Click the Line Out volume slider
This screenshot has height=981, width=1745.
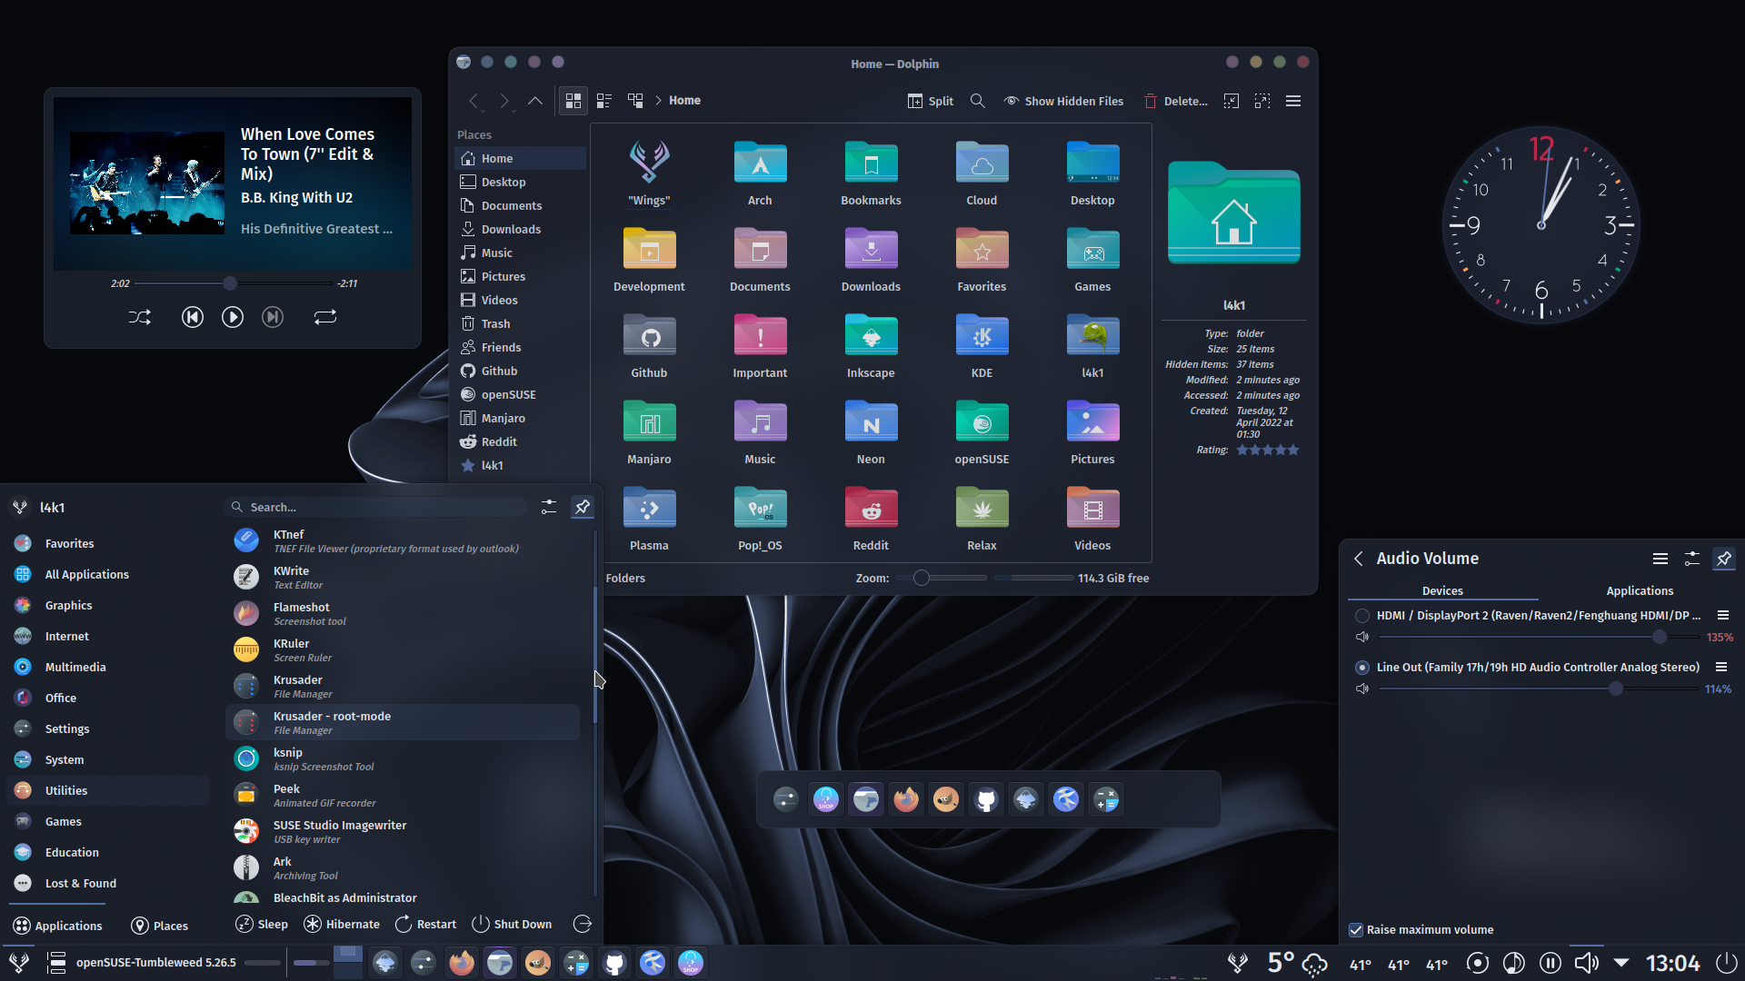click(x=1538, y=689)
